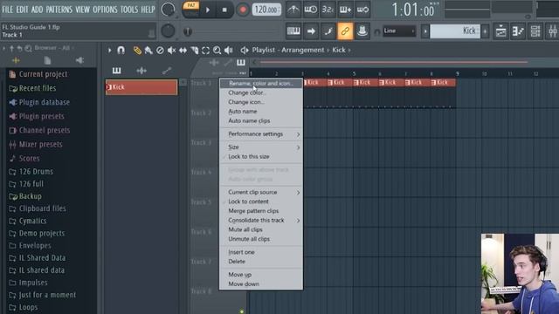Open the playlist options arrow menu

[x=109, y=51]
